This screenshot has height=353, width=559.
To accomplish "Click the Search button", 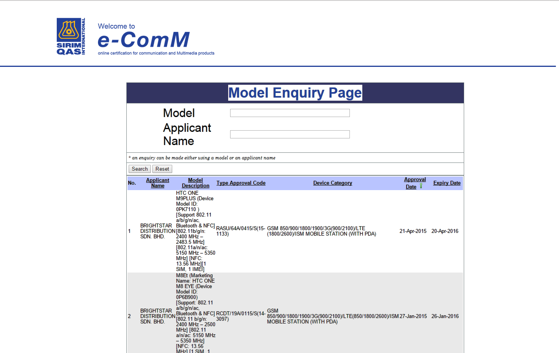I will (140, 169).
